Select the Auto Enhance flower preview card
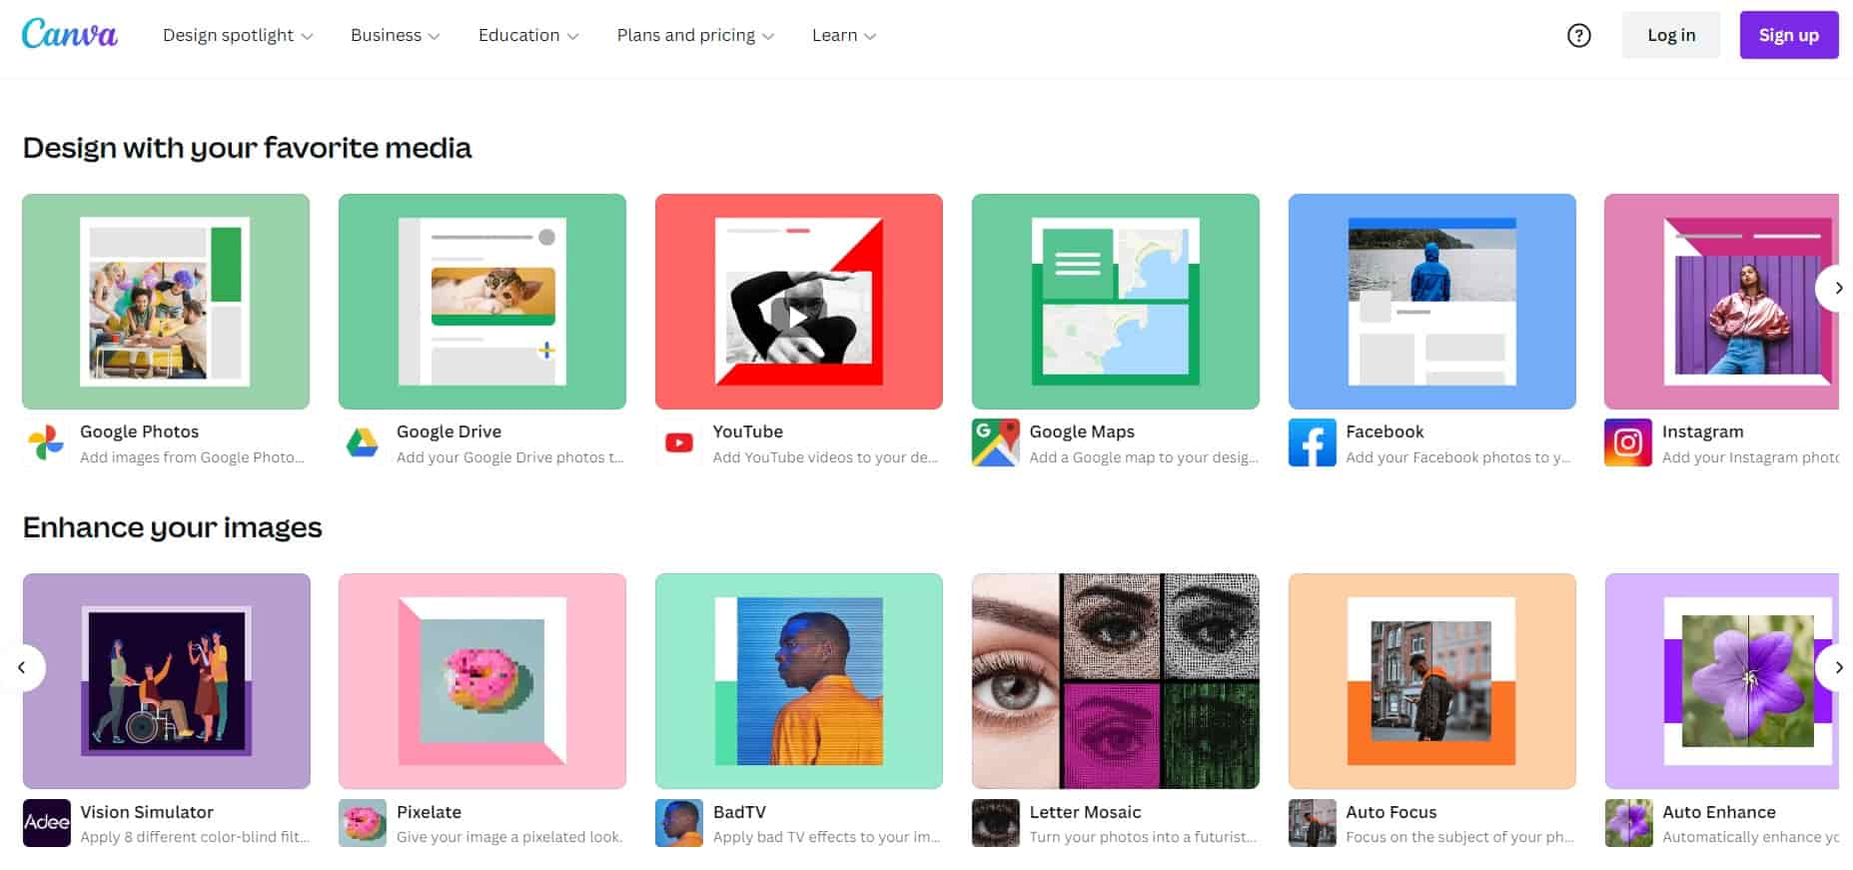The image size is (1853, 870). pos(1722,681)
